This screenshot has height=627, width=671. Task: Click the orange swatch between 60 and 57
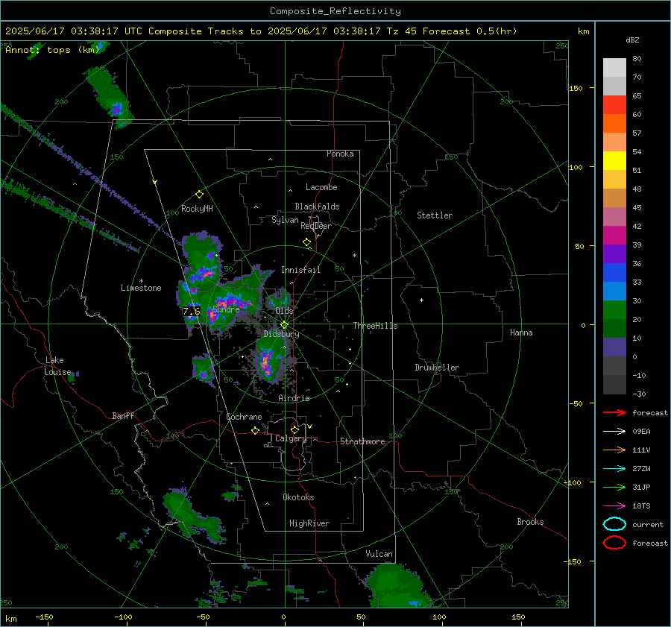(614, 123)
